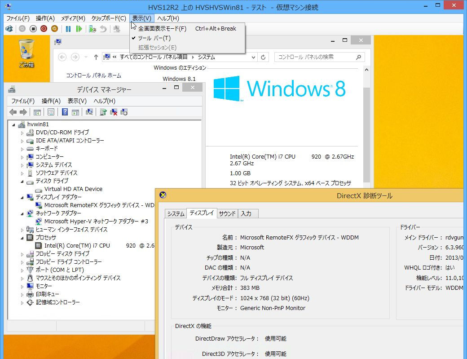Click the show/hide console tree icon
The height and width of the screenshot is (359, 467).
(x=37, y=112)
